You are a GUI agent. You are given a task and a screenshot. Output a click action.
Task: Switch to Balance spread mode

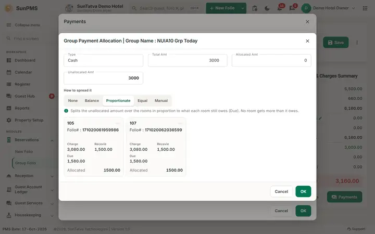[x=92, y=100]
